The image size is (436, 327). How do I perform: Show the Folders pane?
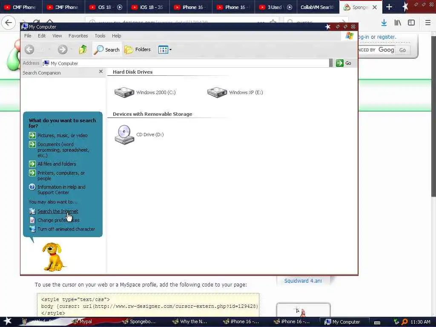point(138,49)
